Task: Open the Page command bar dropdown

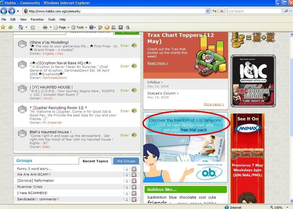Action: [62, 27]
